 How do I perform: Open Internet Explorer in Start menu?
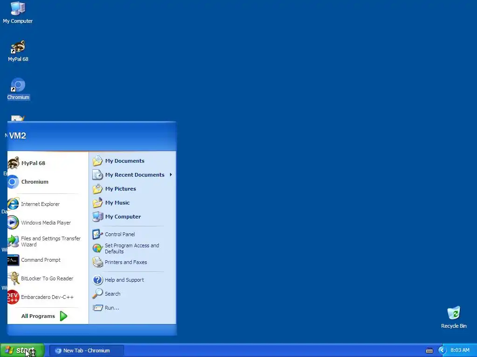coord(48,204)
